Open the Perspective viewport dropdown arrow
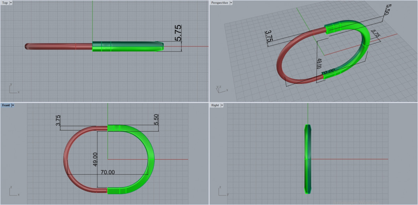 tap(231, 3)
